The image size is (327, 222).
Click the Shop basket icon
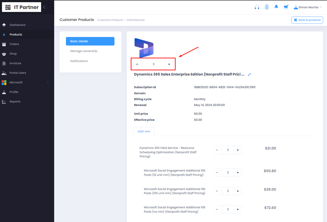4,54
